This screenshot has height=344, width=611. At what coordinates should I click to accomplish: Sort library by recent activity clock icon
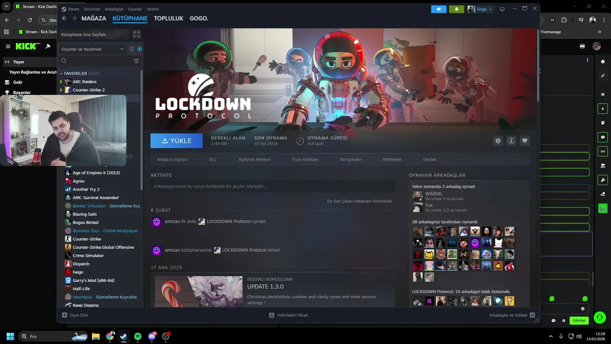pyautogui.click(x=131, y=49)
